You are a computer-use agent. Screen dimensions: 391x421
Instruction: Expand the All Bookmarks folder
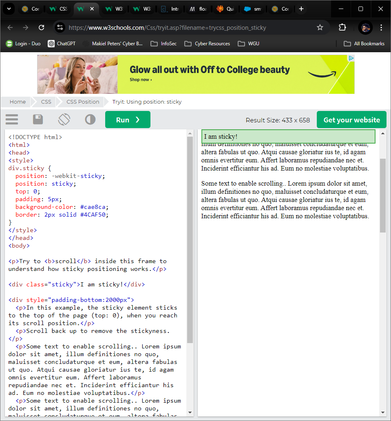tap(364, 44)
